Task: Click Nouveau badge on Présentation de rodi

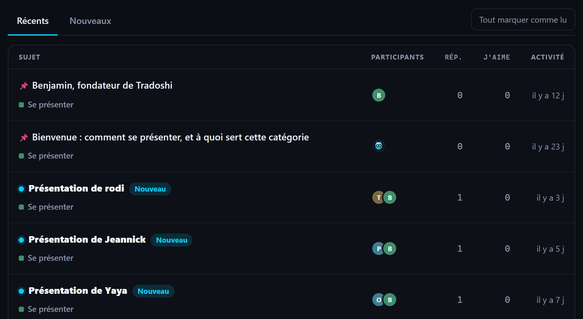Action: [x=150, y=189]
